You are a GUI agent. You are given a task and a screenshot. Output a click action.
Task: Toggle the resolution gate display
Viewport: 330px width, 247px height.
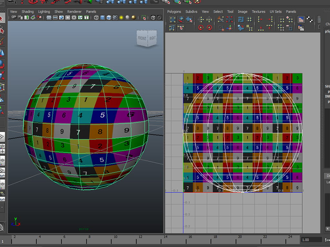coord(61,18)
